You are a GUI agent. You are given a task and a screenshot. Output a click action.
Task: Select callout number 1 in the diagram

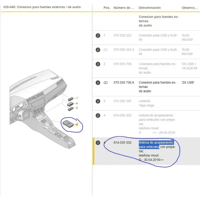click(x=77, y=98)
